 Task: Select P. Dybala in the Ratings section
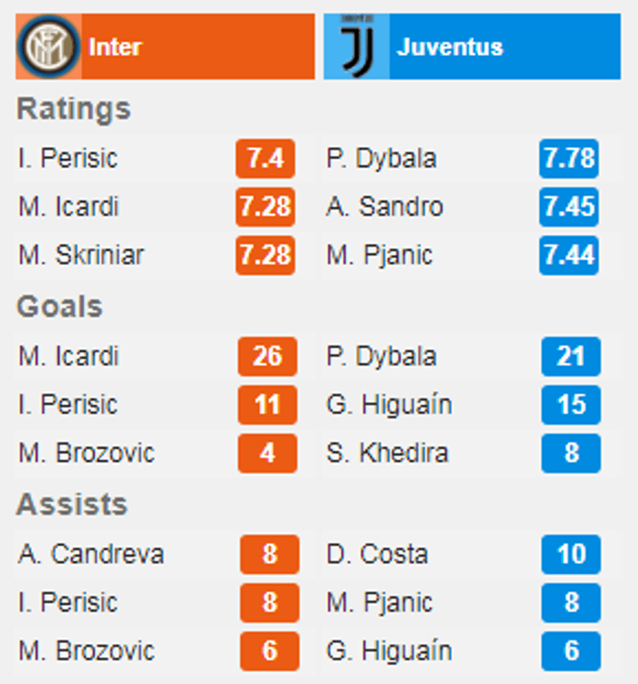(x=381, y=159)
